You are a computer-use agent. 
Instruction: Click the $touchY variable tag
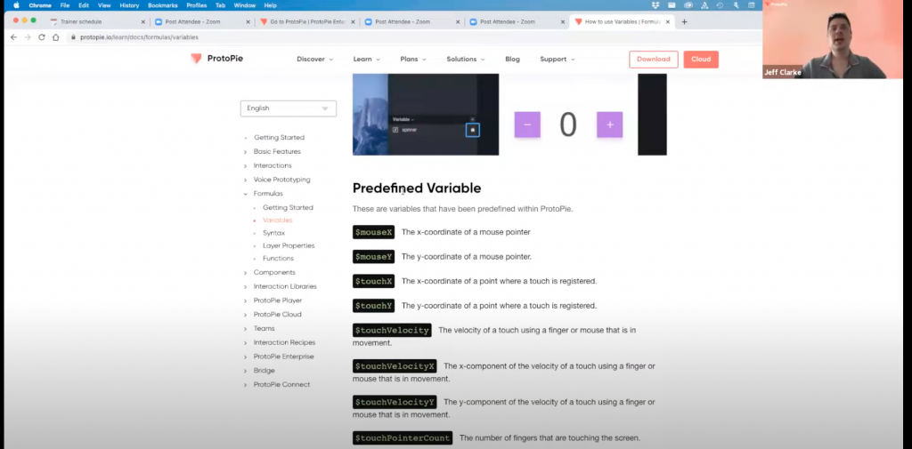click(x=373, y=306)
